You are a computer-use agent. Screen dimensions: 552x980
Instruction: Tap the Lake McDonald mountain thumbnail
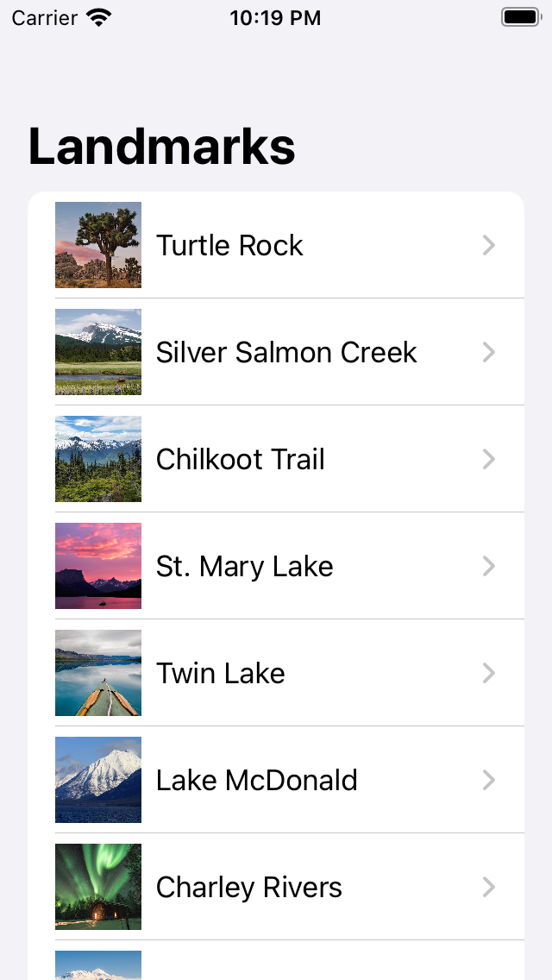pos(98,780)
